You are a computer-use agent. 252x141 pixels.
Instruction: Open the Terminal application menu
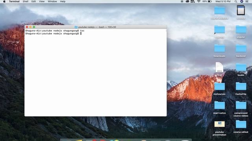click(14, 2)
